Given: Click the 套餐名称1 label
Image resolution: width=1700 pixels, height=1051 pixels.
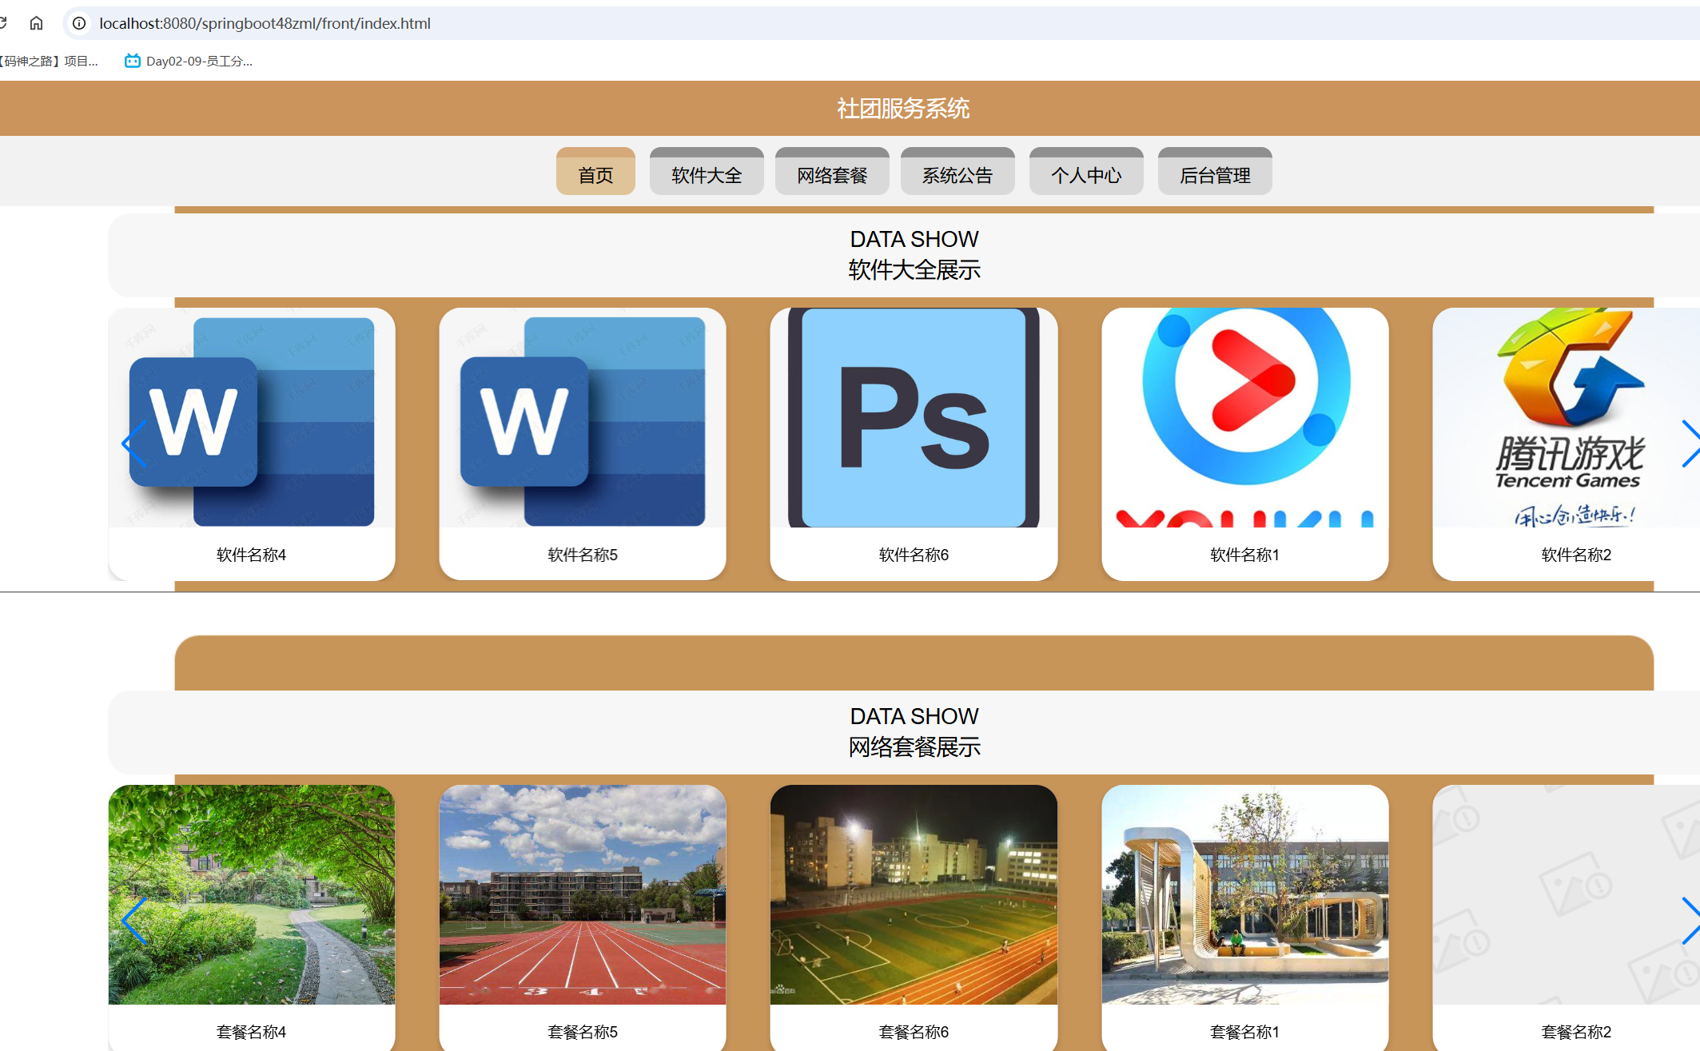Looking at the screenshot, I should (x=1245, y=1032).
